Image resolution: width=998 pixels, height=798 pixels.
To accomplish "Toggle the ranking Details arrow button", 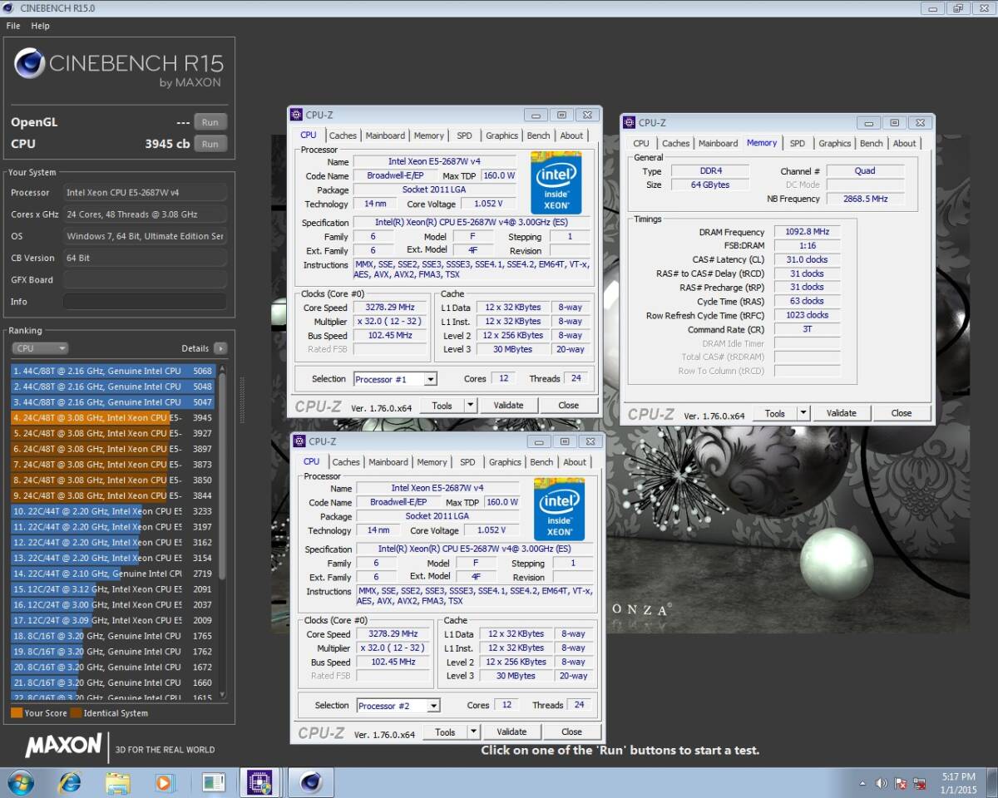I will [220, 348].
